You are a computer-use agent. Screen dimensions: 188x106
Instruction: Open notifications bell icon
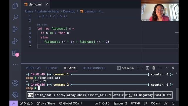coord(173,103)
